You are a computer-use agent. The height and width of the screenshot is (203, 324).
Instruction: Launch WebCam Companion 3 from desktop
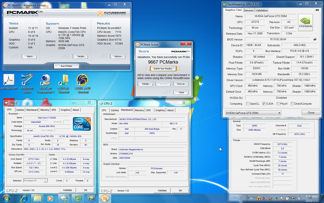46,83
